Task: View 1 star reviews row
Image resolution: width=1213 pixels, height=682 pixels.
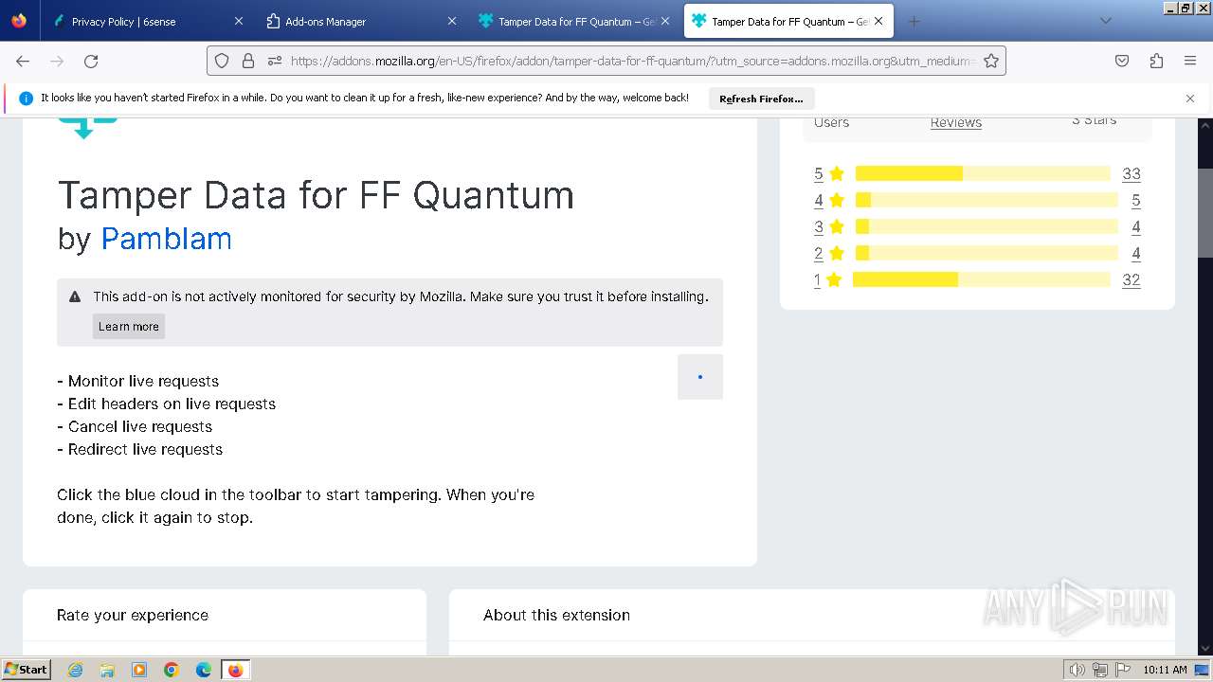Action: [977, 279]
